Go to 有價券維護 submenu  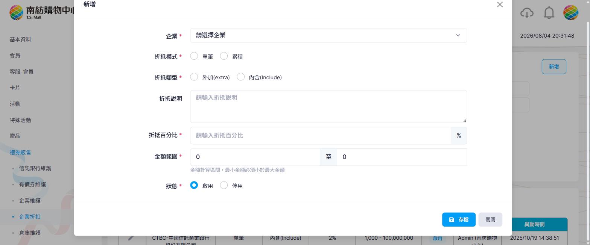[x=32, y=185]
